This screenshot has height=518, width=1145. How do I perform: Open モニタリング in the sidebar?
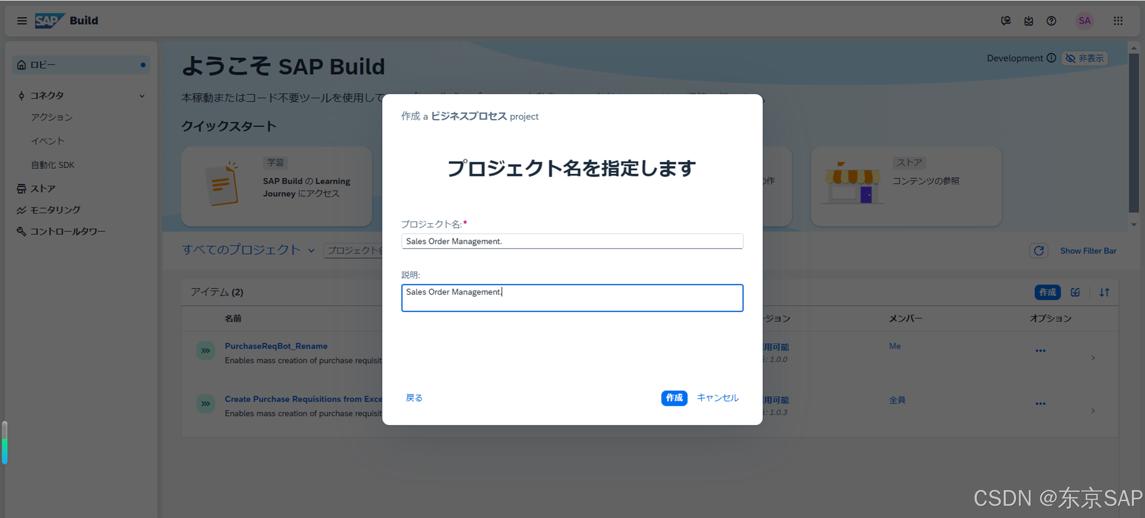coord(55,210)
